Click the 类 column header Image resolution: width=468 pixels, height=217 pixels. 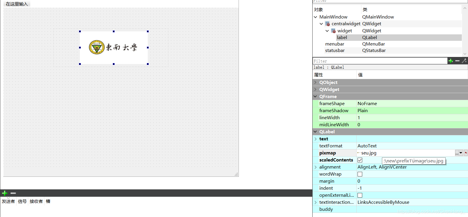[x=411, y=10]
